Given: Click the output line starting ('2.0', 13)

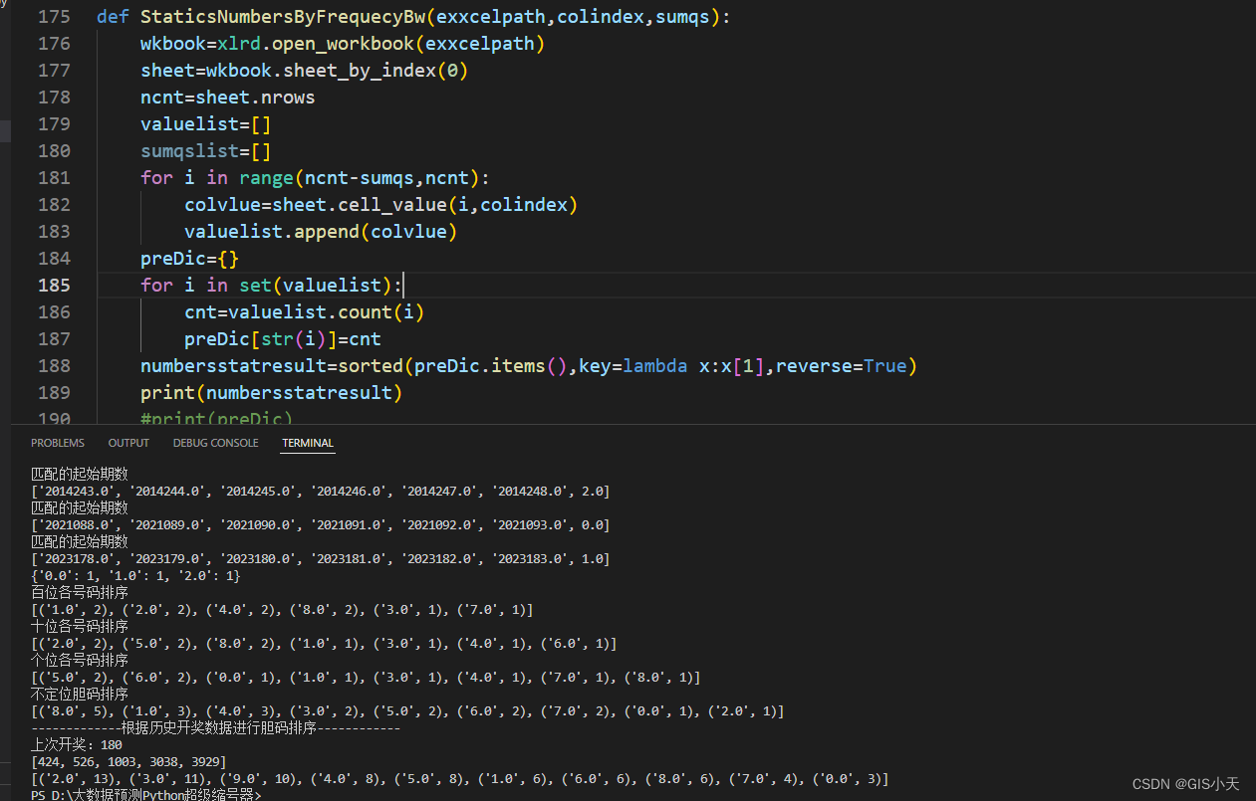Looking at the screenshot, I should click(460, 779).
